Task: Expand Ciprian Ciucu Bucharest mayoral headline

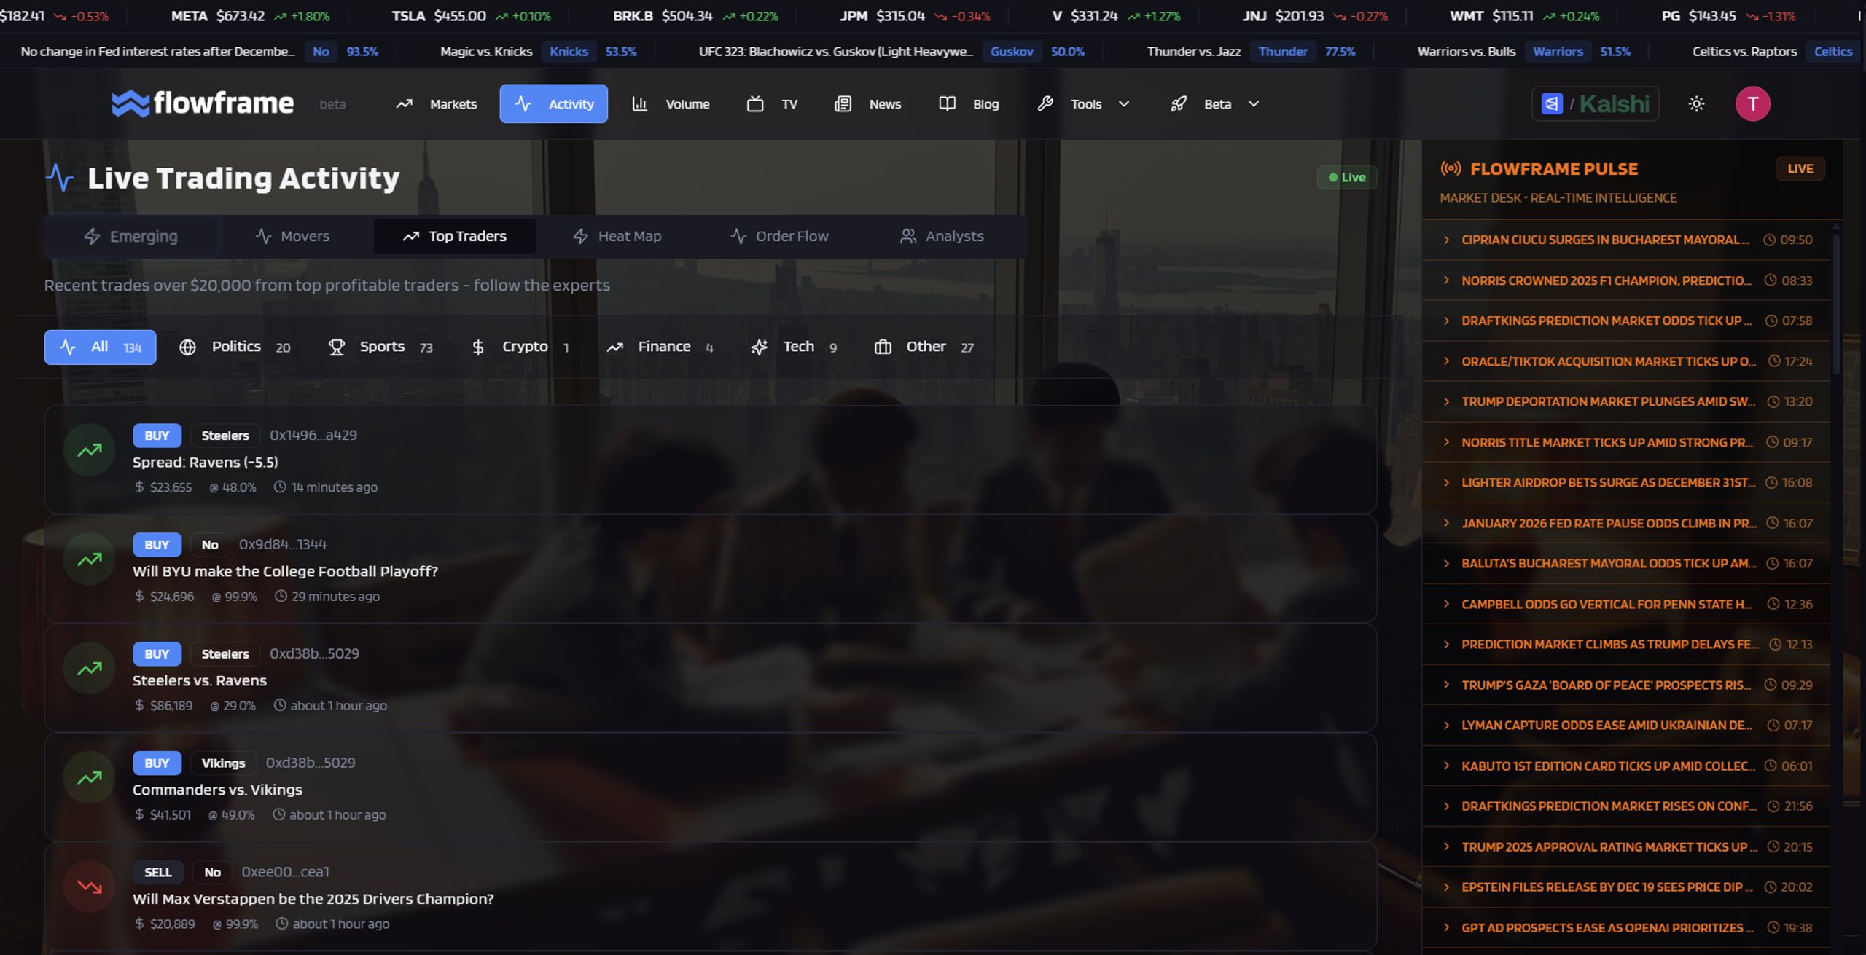Action: [1627, 240]
